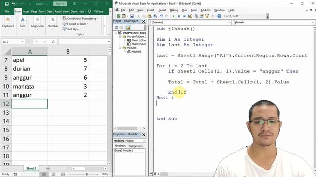
Task: Click the Excel formula bar input
Action: [83, 42]
